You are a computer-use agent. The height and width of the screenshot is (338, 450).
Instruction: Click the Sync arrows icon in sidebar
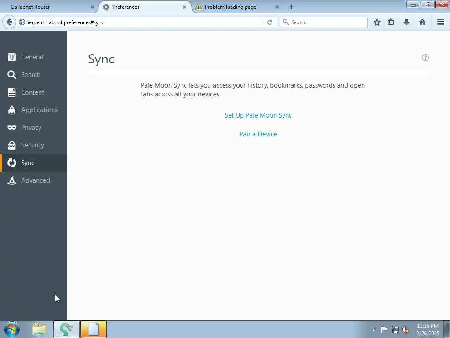pyautogui.click(x=12, y=163)
